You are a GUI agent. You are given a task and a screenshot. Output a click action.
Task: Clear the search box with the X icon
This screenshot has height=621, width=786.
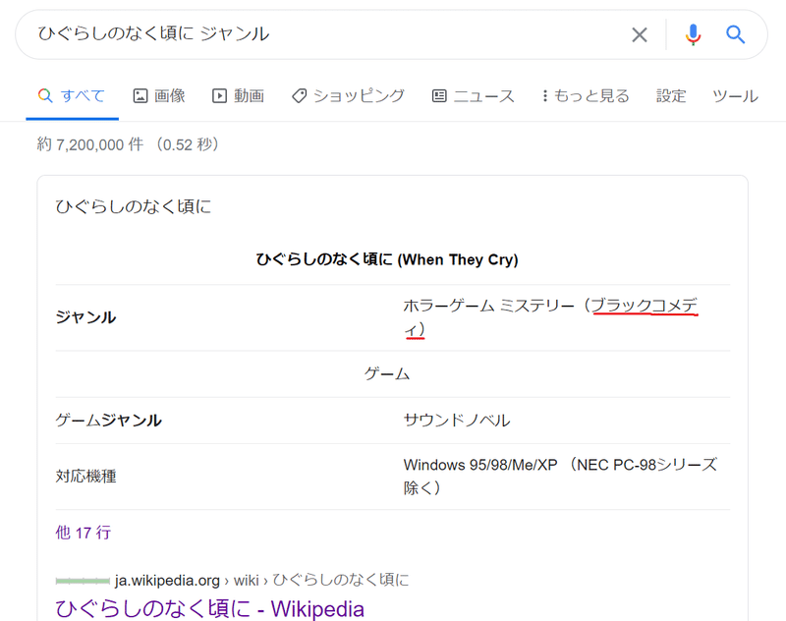[640, 34]
